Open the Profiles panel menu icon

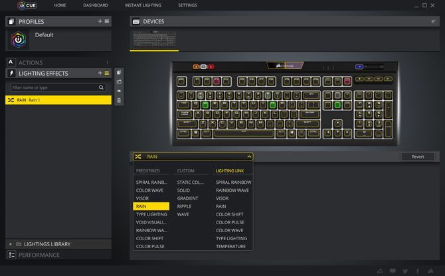point(107,21)
